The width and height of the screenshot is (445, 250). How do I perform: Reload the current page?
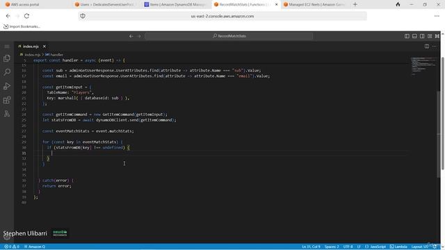click(x=26, y=16)
